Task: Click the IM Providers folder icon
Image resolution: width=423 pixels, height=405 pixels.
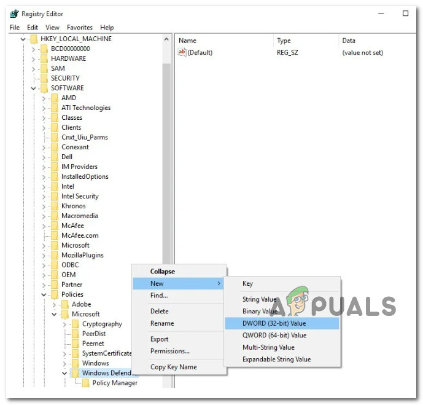Action: click(x=55, y=167)
